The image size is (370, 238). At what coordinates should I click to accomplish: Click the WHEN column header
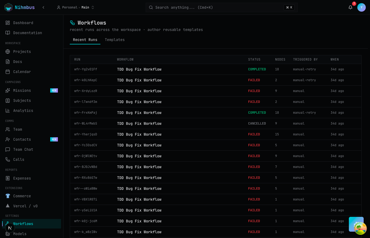point(335,59)
